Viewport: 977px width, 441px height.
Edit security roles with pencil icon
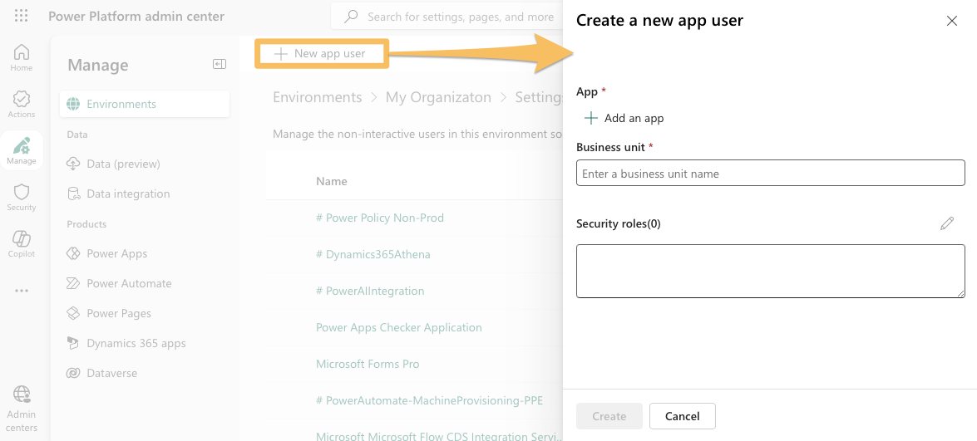click(x=947, y=223)
